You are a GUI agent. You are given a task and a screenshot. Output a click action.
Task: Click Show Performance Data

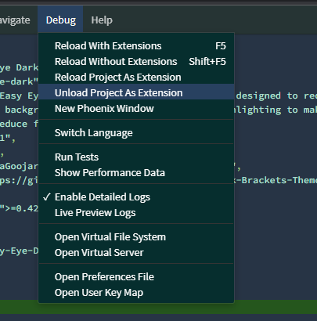pyautogui.click(x=136, y=173)
